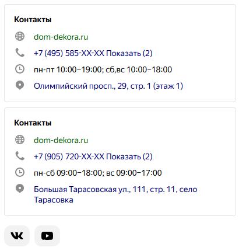Click the first Контакты heading
The height and width of the screenshot is (251, 239).
33,19
